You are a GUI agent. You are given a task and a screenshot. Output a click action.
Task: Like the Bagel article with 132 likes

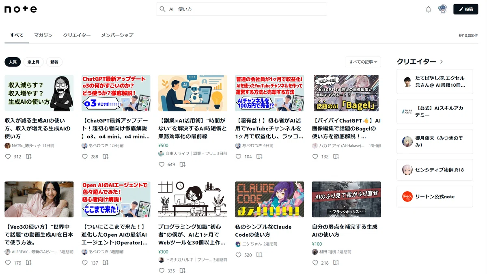point(315,156)
